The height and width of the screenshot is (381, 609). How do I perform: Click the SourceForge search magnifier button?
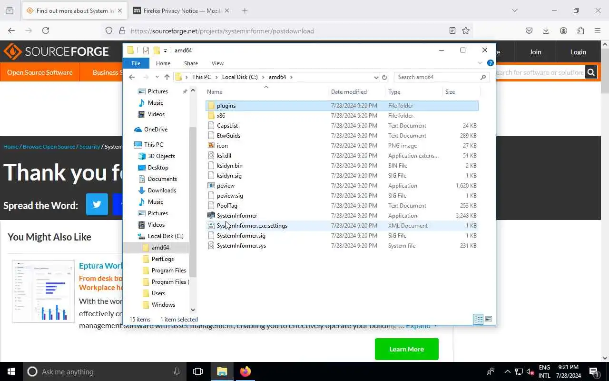coord(591,72)
